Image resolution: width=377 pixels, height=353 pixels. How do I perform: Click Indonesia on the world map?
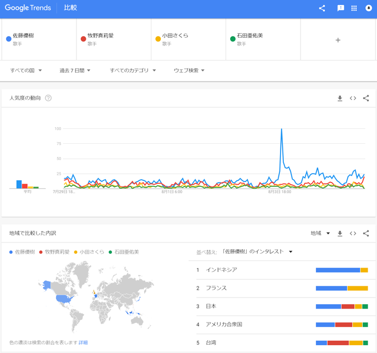point(133,312)
